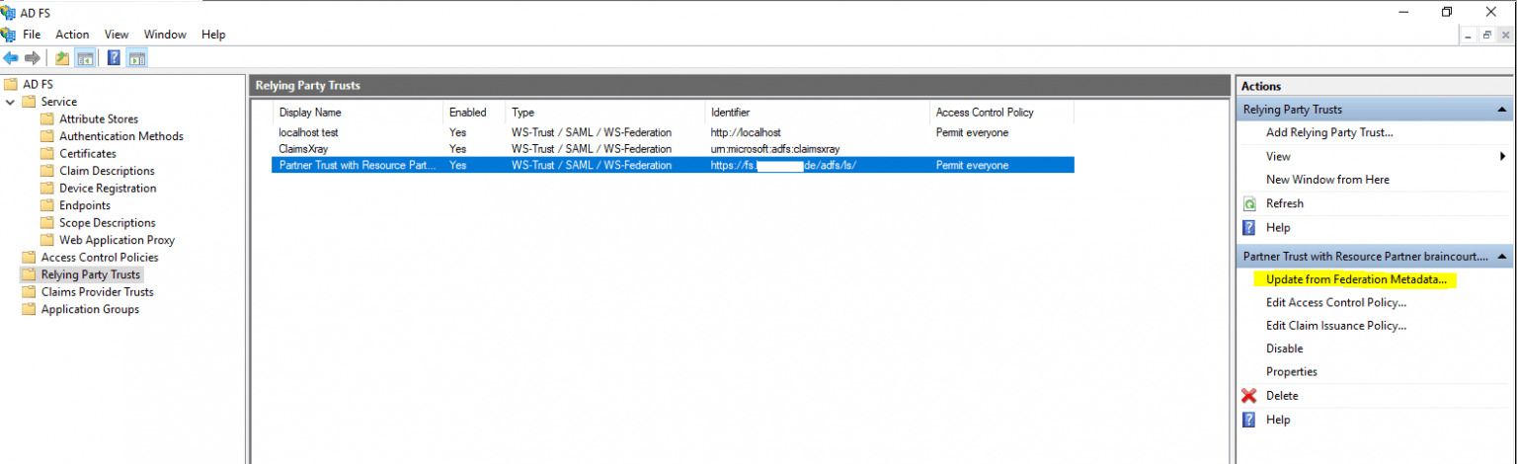Image resolution: width=1517 pixels, height=464 pixels.
Task: Click the Back arrow in the toolbar
Action: click(x=11, y=58)
